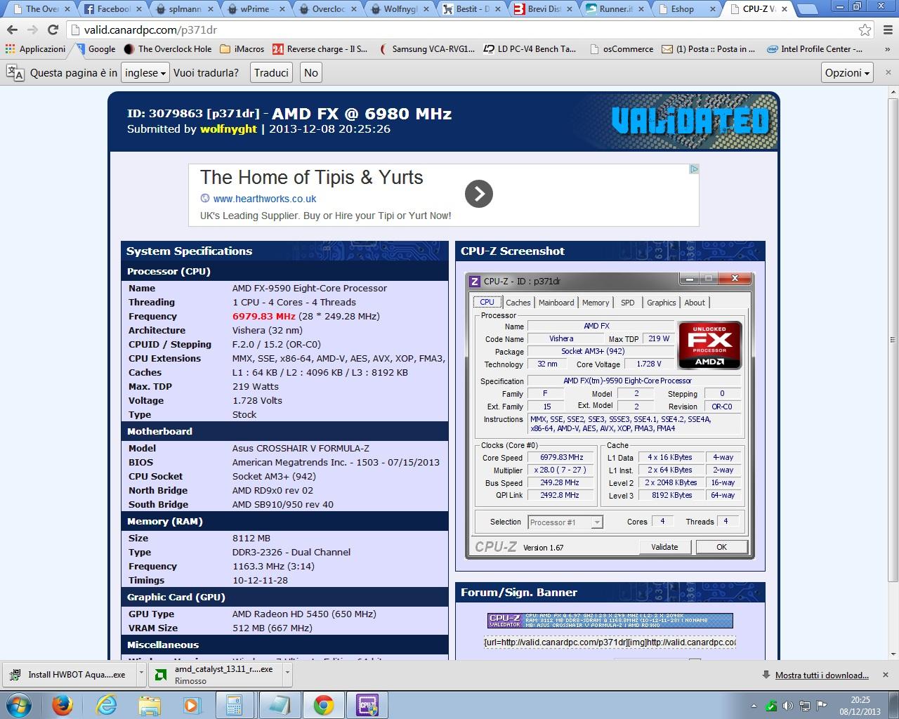Screen dimensions: 899x719
Task: Switch to the Eshop browser tab
Action: click(x=688, y=9)
